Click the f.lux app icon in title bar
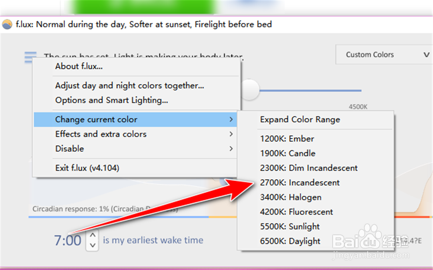Viewport: 433px width, 270px height. click(7, 24)
